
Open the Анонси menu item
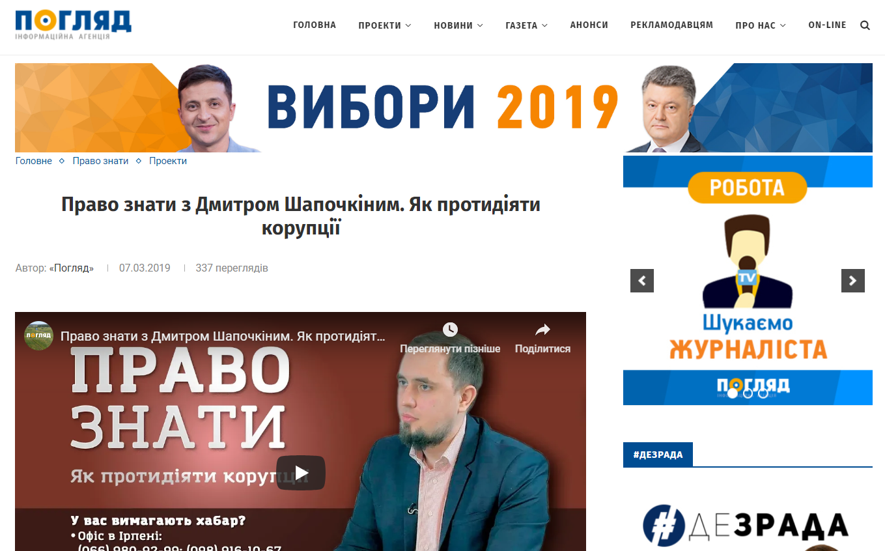click(x=589, y=25)
